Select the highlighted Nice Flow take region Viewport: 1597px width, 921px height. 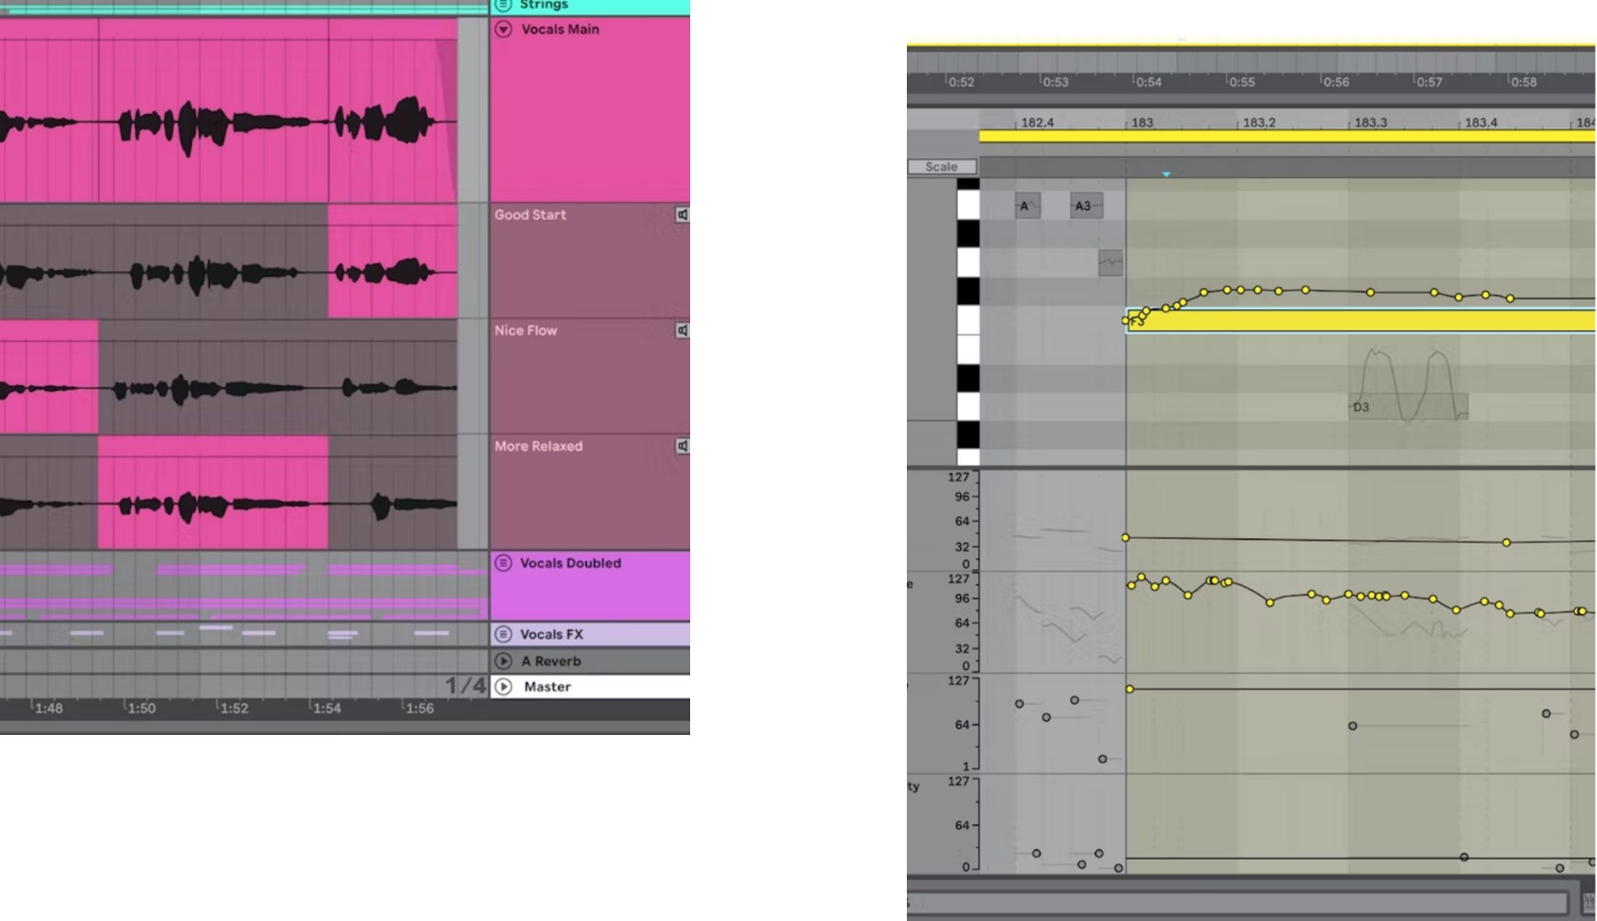[x=49, y=377]
